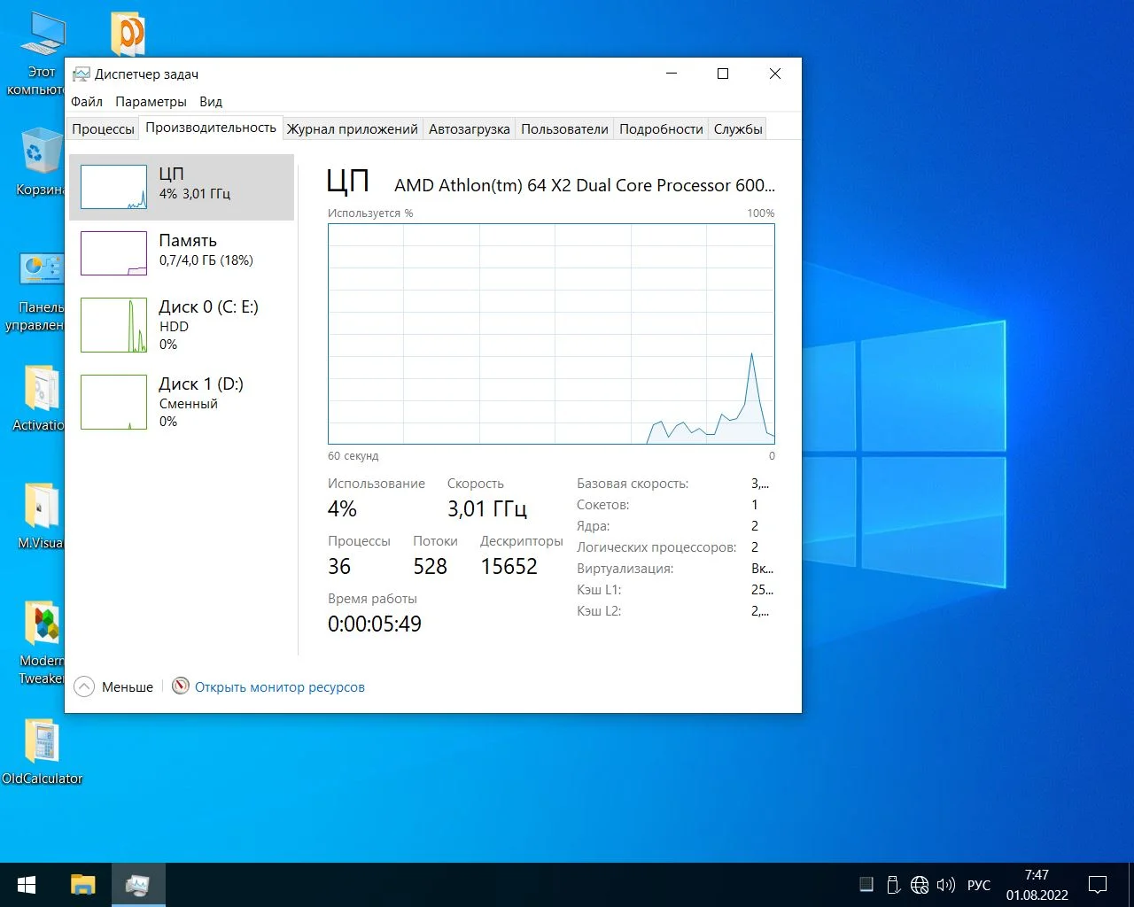Switch to the 'Автозагрузка' tab
Screen dimensions: 1134x907
tap(470, 128)
